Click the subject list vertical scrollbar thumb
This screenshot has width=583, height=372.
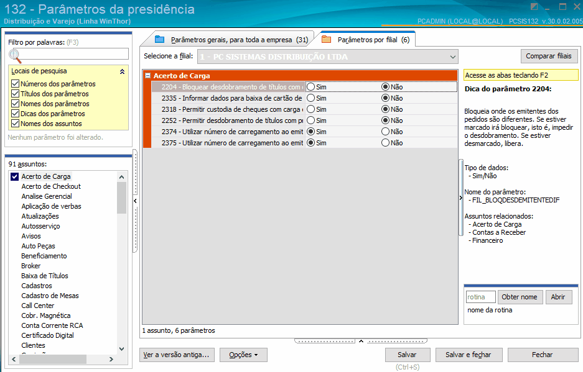(x=121, y=198)
